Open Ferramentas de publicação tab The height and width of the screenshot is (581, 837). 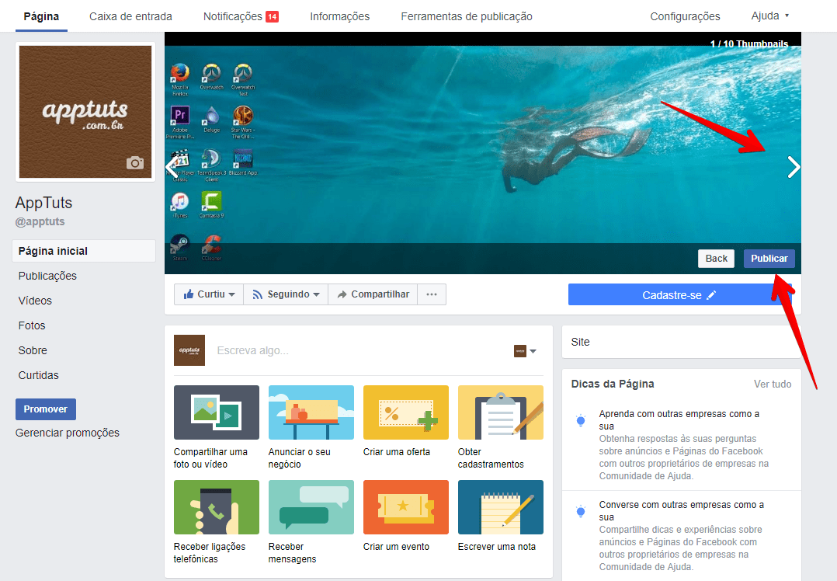tap(467, 16)
